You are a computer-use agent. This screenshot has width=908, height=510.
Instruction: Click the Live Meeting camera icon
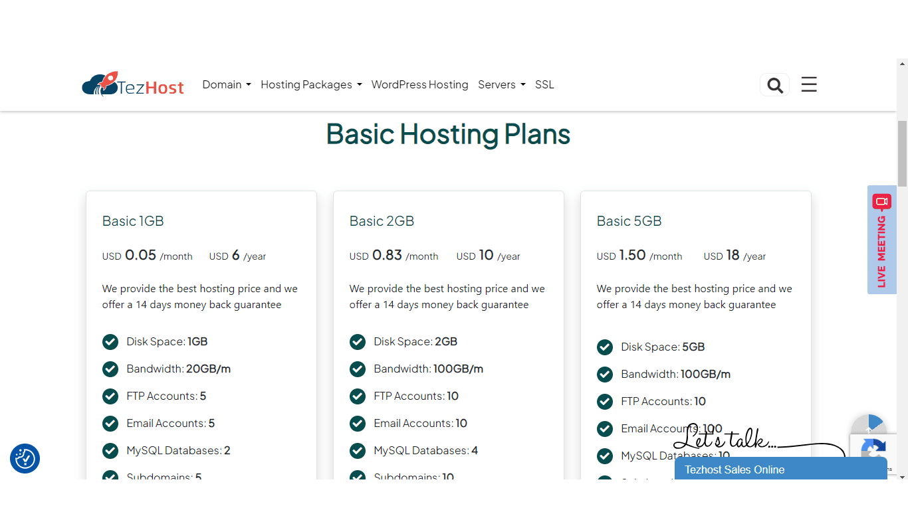click(x=881, y=201)
